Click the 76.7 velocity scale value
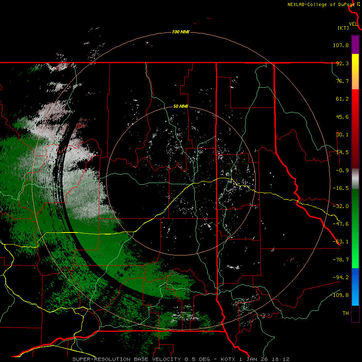Image resolution: width=362 pixels, height=362 pixels. (x=342, y=81)
